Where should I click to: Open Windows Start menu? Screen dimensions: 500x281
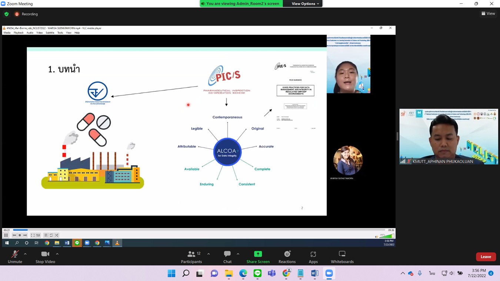pos(171,274)
